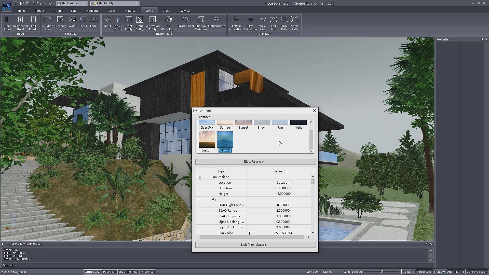
Task: Click the Sun Color swatch
Action: pyautogui.click(x=251, y=233)
